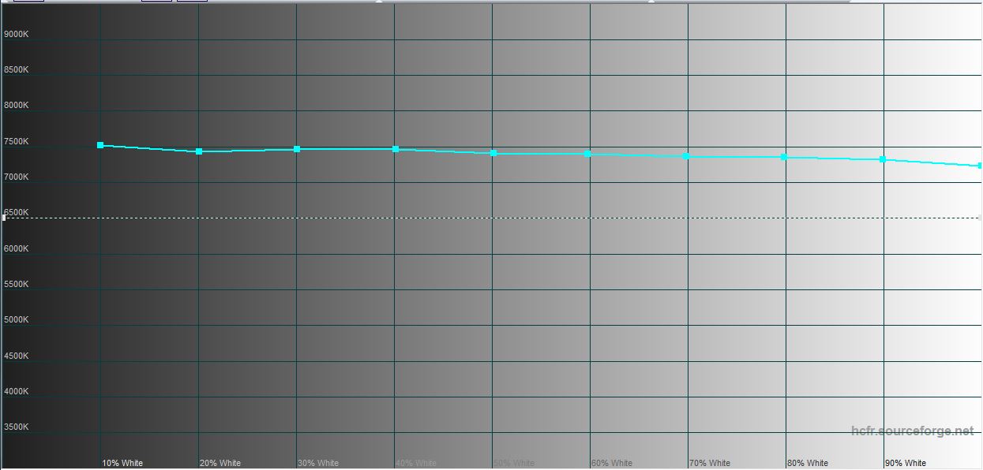Click the 20% White axis label
Screen dimensions: 983x470
pyautogui.click(x=220, y=463)
